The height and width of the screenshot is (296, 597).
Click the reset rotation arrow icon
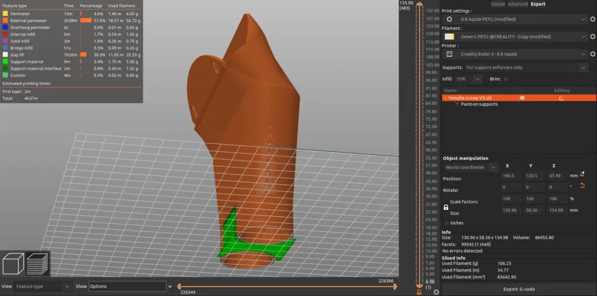(582, 185)
